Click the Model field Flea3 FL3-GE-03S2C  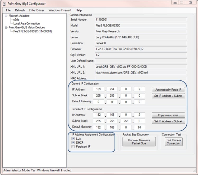(x=141, y=25)
